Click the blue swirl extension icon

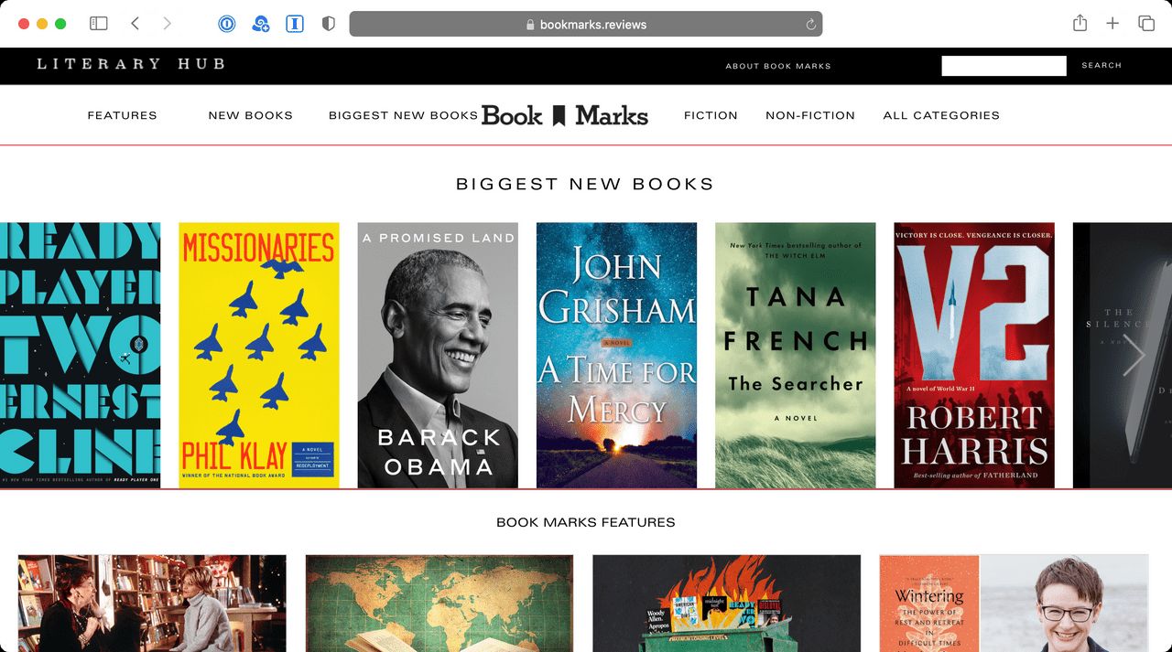point(260,24)
